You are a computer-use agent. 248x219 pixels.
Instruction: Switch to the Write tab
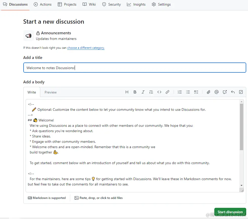coord(32,92)
